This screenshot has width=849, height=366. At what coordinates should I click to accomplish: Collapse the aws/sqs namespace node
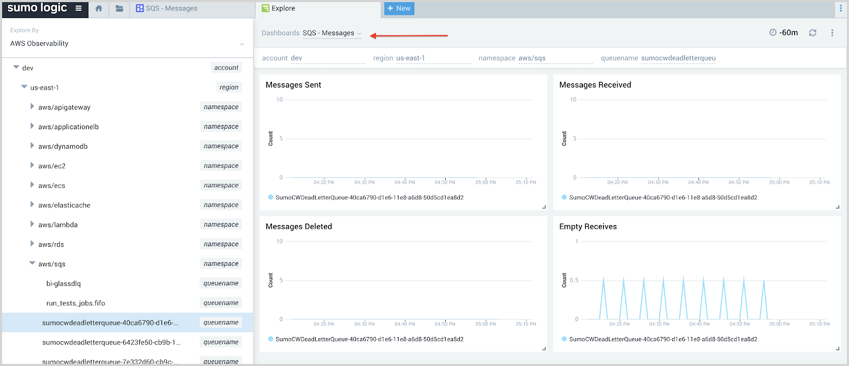[32, 263]
